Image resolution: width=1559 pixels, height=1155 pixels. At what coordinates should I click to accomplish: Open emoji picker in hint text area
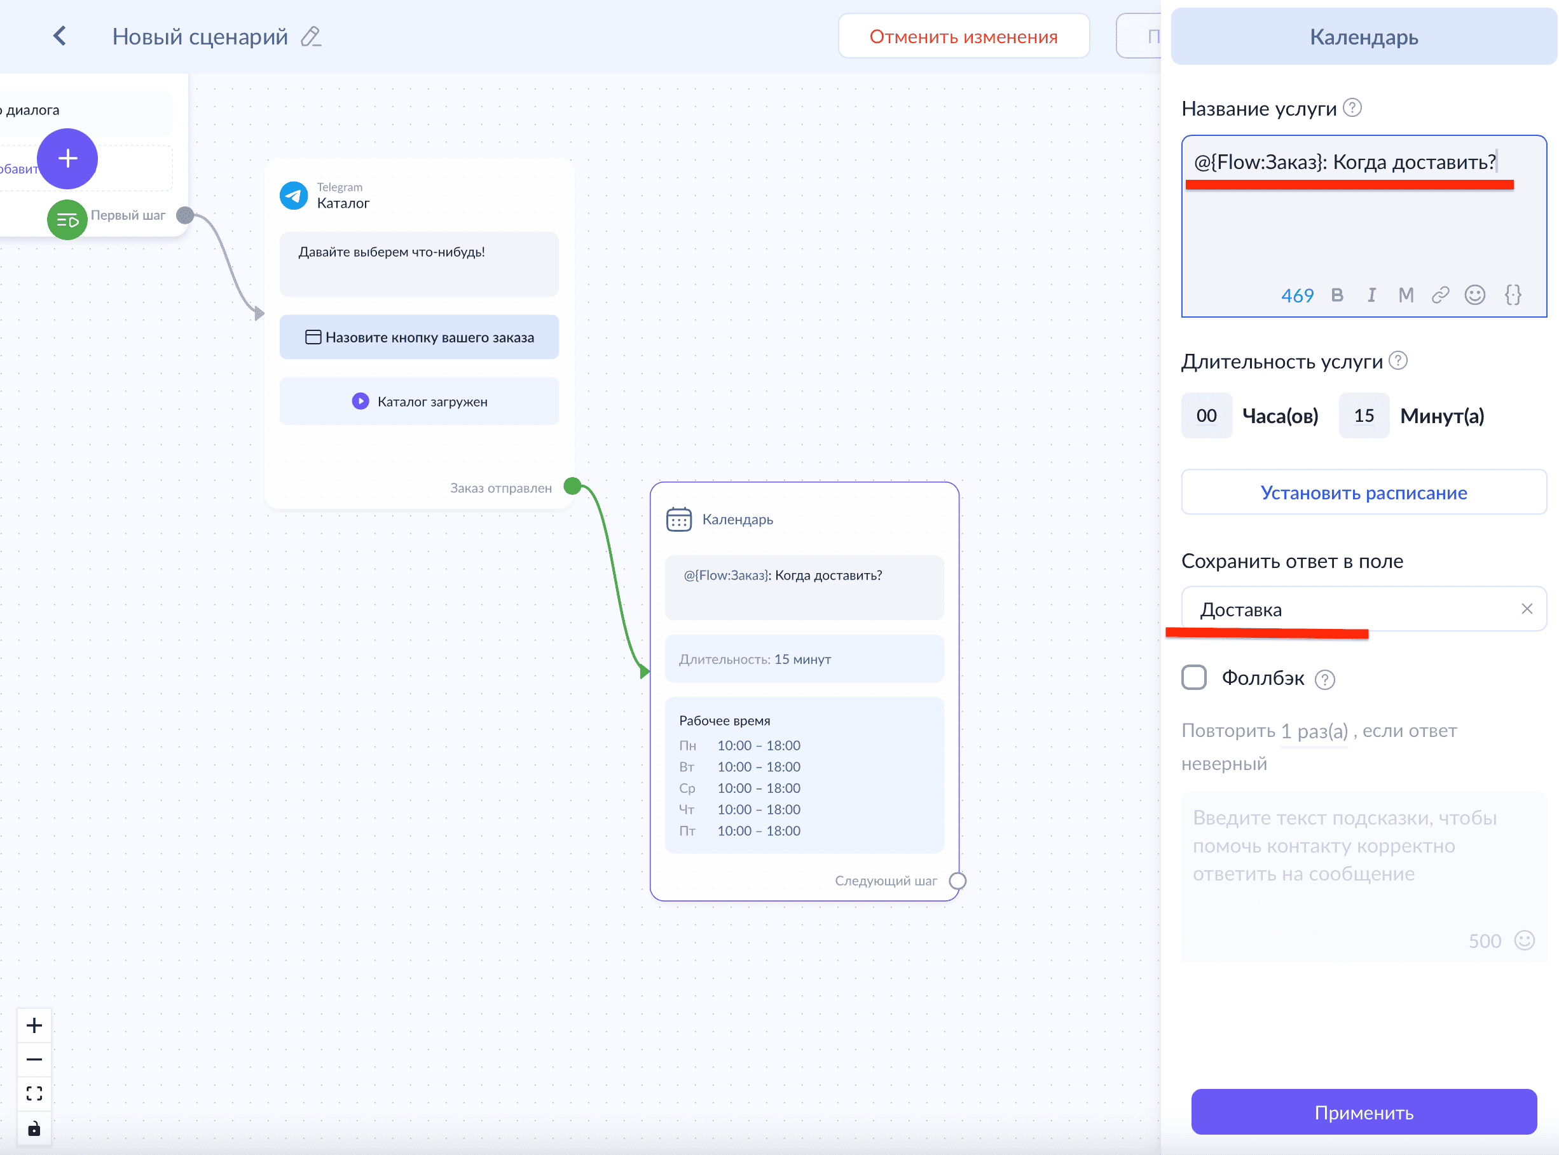pyautogui.click(x=1524, y=940)
